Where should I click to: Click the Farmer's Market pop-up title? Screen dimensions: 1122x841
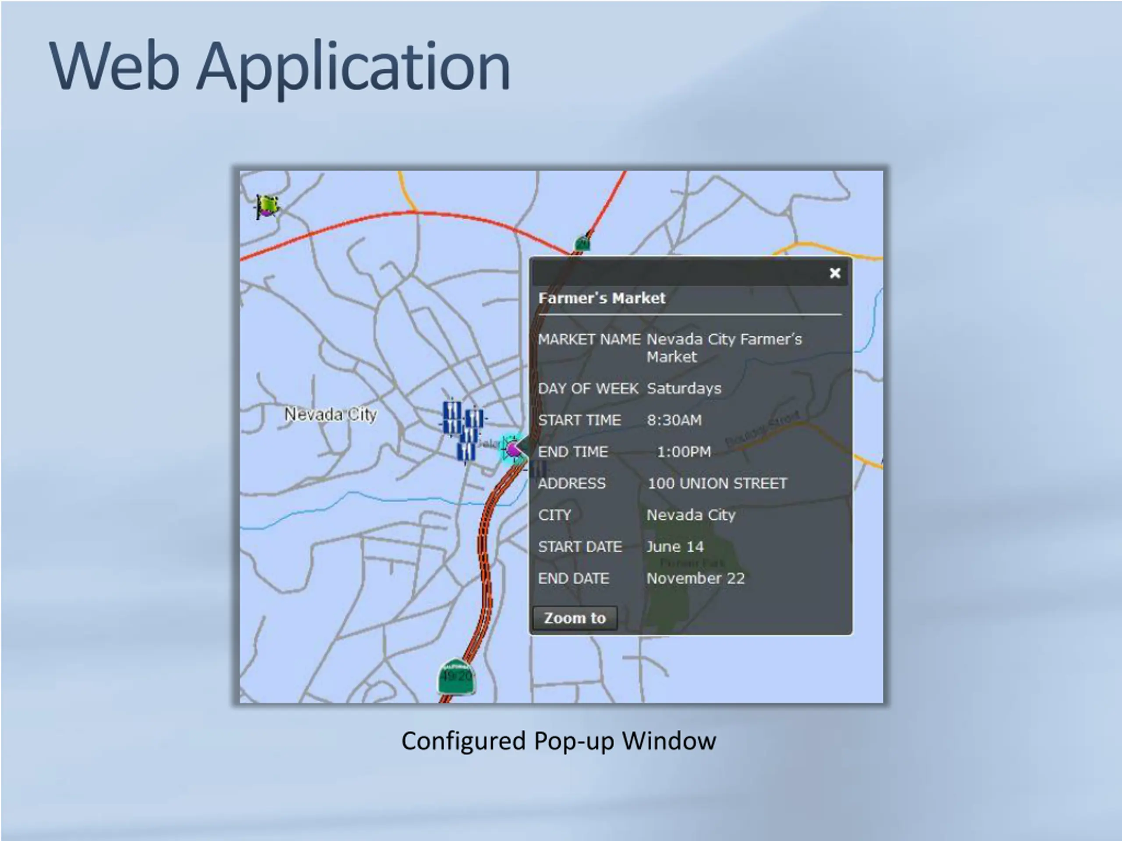[x=602, y=298]
